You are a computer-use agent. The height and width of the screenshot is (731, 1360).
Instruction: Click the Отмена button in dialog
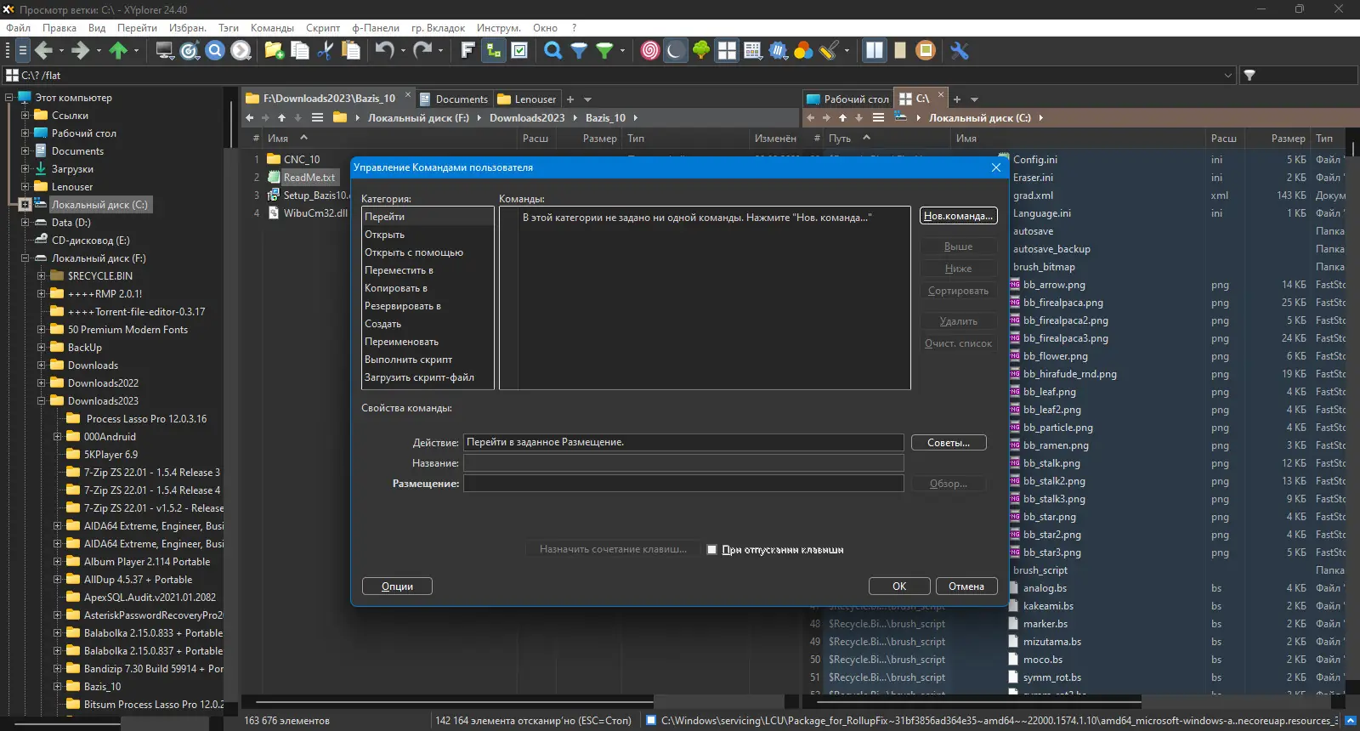(966, 586)
